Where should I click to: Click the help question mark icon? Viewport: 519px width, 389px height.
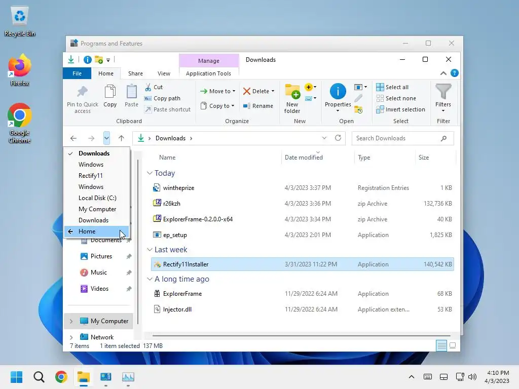(x=455, y=73)
